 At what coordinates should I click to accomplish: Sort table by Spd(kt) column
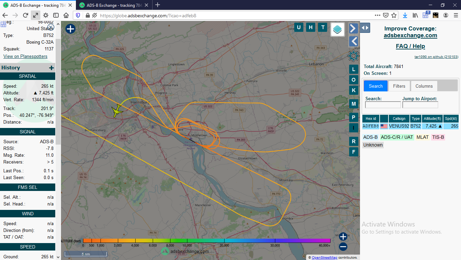451,118
